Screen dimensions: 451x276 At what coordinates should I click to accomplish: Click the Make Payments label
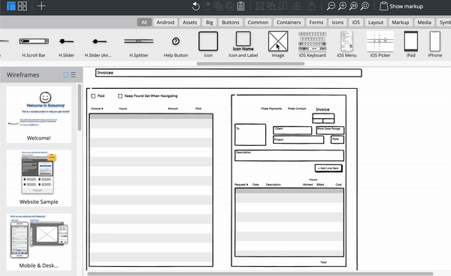(271, 108)
